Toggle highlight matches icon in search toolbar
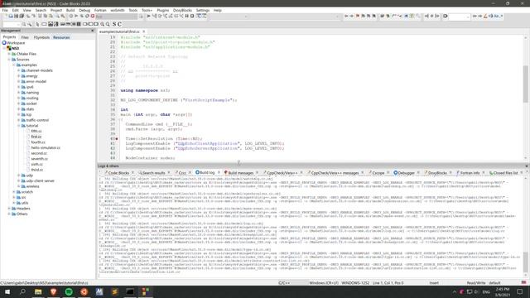 pyautogui.click(x=485, y=16)
